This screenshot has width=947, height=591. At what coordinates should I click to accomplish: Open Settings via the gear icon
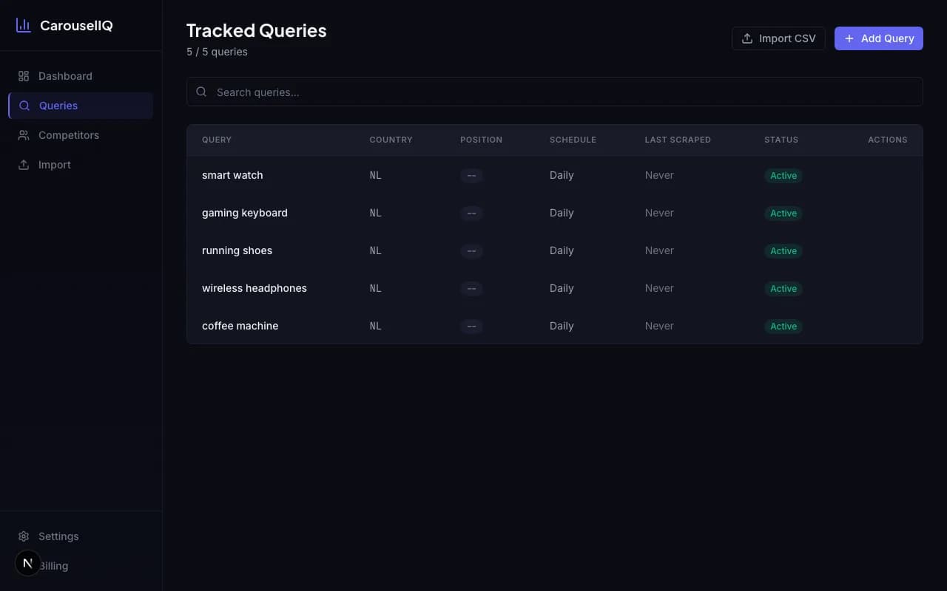pyautogui.click(x=22, y=536)
